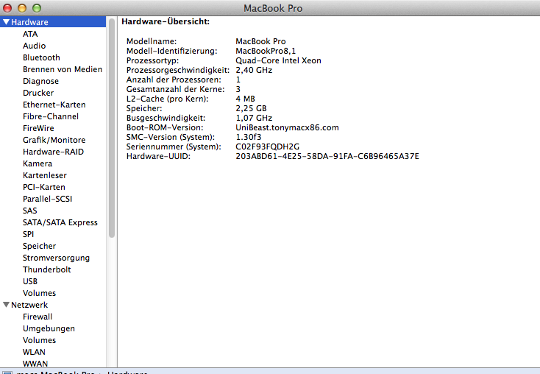
Task: Open Grafik/Monitore details
Action: click(x=54, y=140)
